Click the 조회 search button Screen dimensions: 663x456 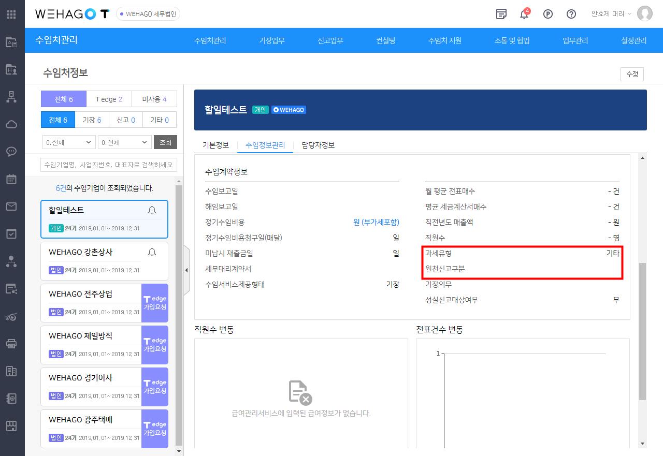click(x=165, y=142)
